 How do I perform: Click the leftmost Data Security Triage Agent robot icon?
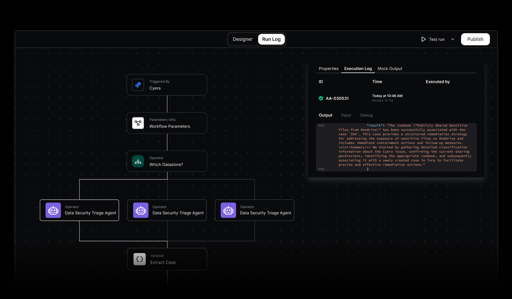point(53,210)
